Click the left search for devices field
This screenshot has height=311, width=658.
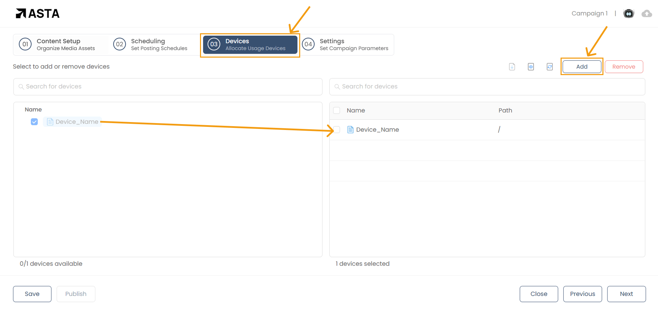tap(137, 87)
